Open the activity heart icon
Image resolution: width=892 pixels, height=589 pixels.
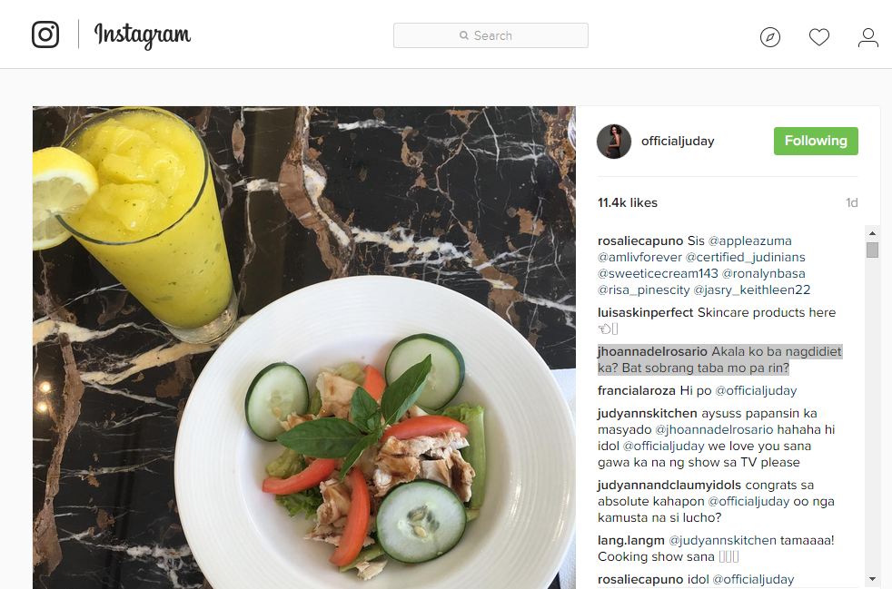[x=818, y=37]
